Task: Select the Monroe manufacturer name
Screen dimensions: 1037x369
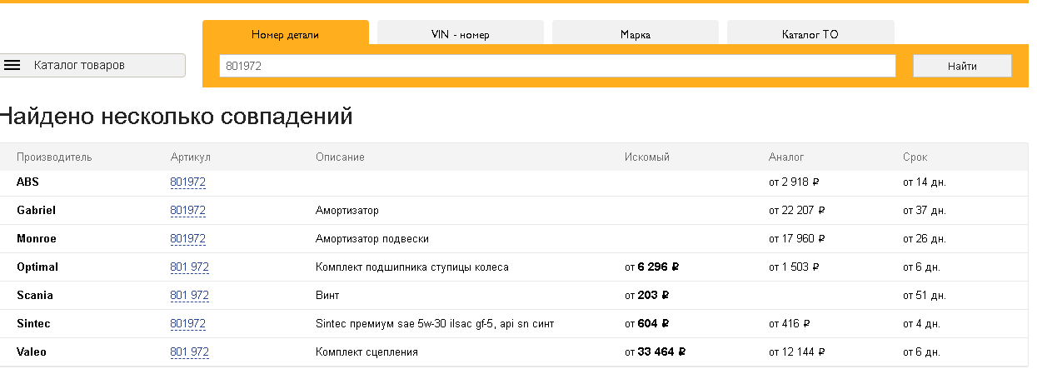Action: pos(37,238)
